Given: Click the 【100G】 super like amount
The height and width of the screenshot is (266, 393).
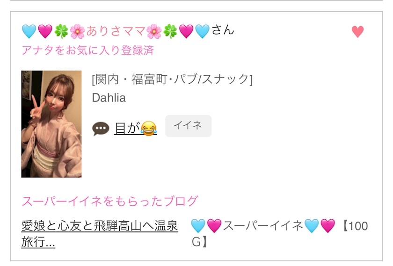Looking at the screenshot, I should coord(280,234).
